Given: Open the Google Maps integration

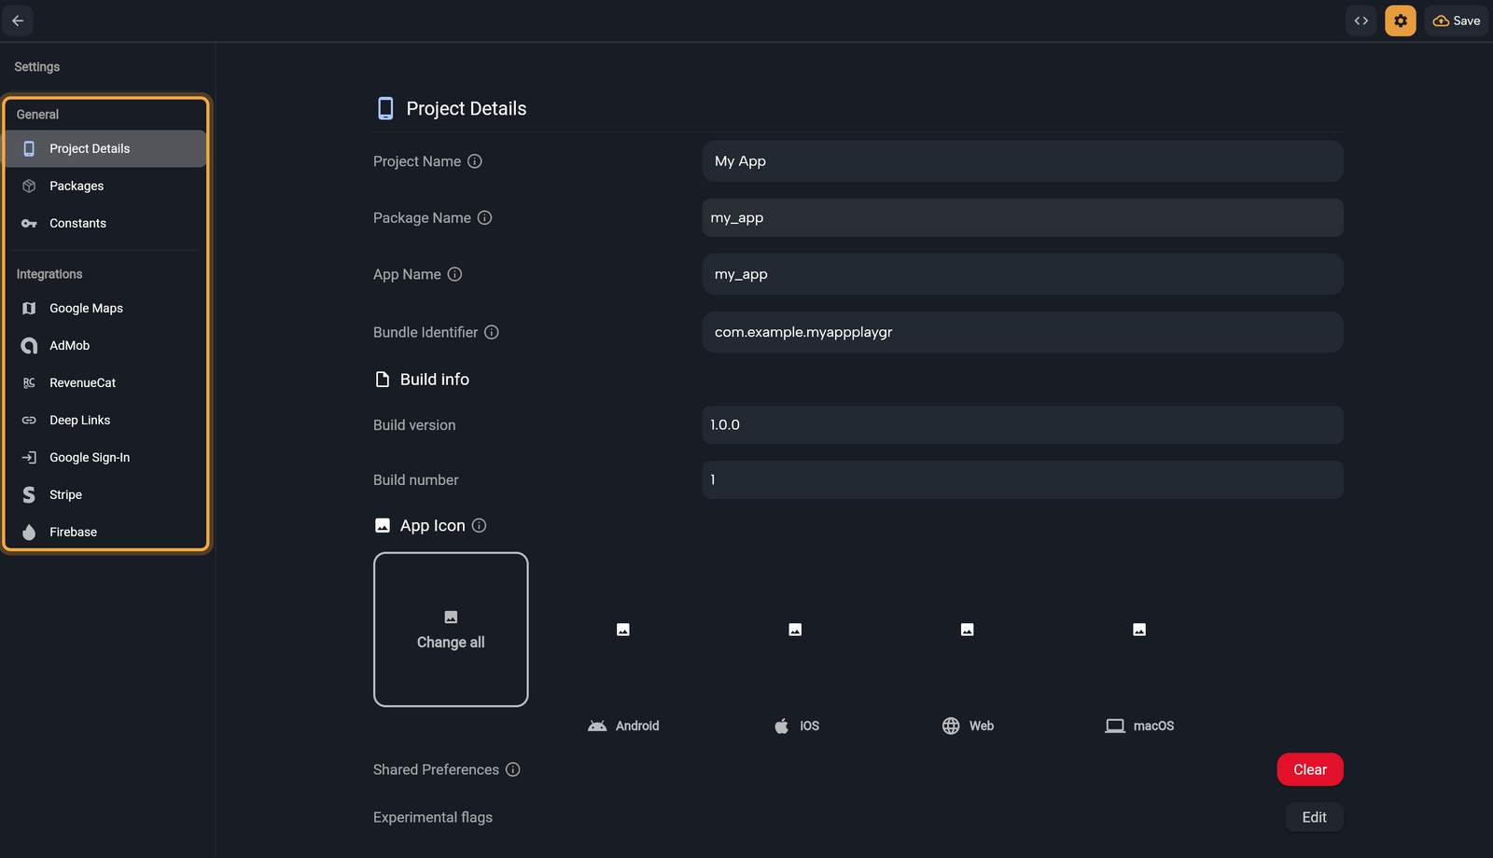Looking at the screenshot, I should pos(105,308).
